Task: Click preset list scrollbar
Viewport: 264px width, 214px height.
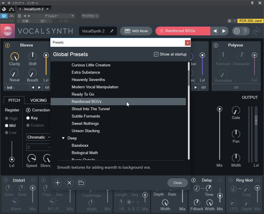Action: (x=189, y=78)
